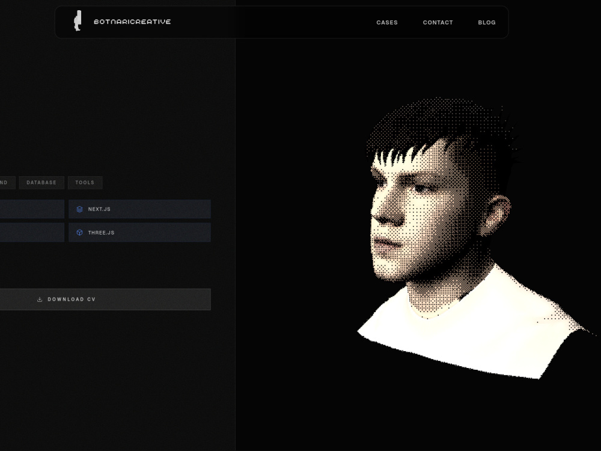The image size is (601, 451).
Task: Open the BOTNARICREATIVE home link
Action: click(x=132, y=22)
